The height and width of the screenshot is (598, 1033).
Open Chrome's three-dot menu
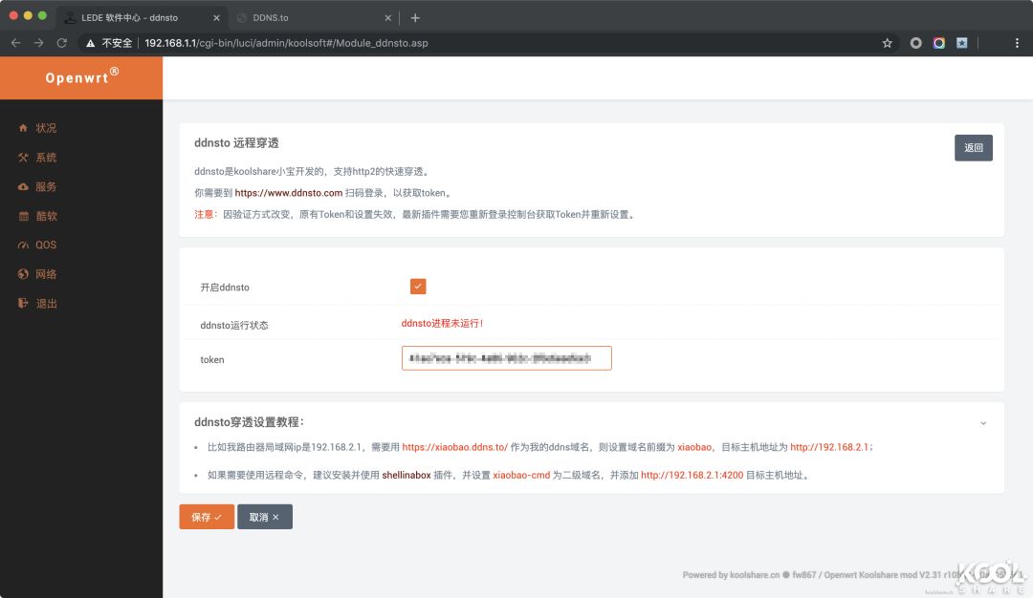[x=1017, y=42]
